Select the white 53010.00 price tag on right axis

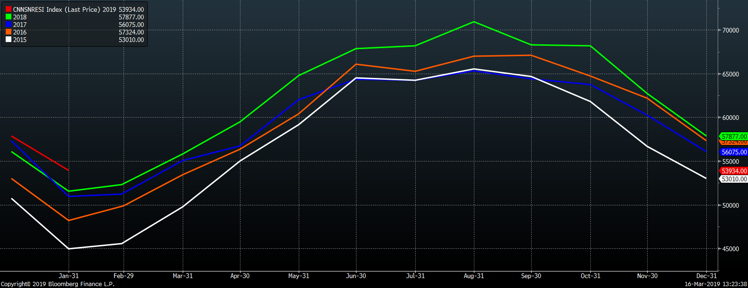point(734,179)
